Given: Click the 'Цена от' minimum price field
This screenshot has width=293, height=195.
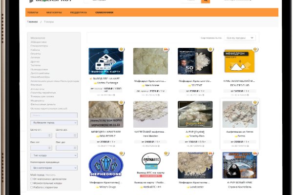Looking at the screenshot, I should point(41,136).
